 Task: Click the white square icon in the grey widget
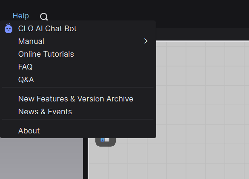point(107,140)
